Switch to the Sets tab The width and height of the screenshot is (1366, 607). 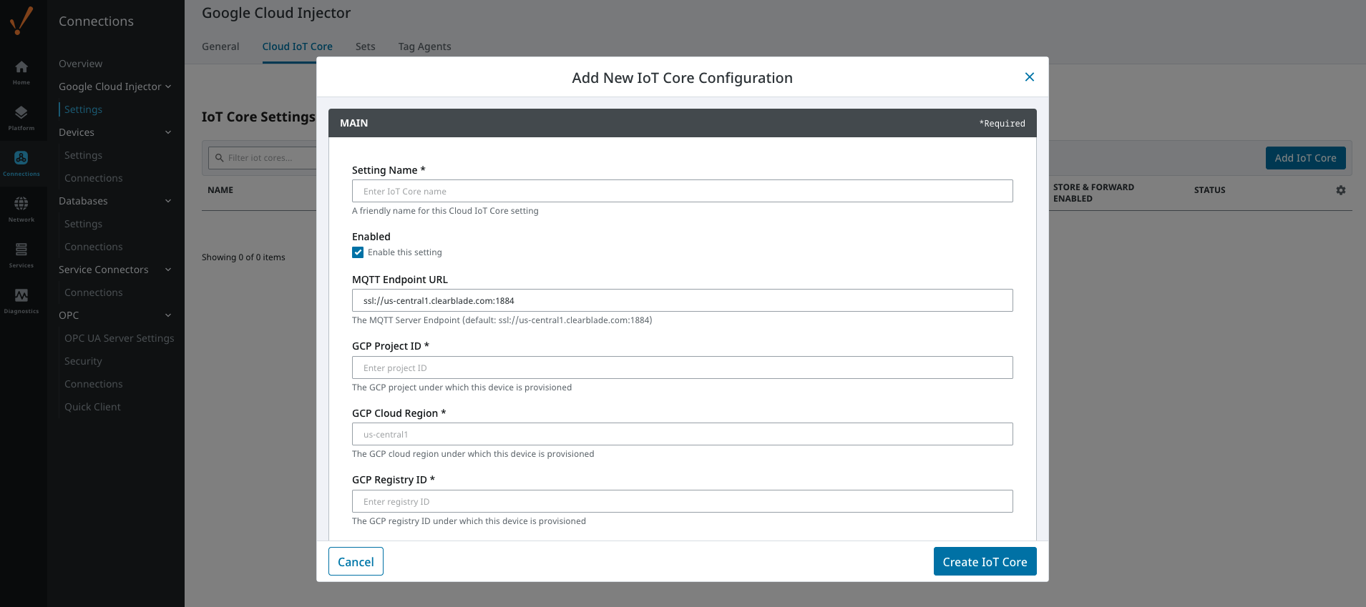click(x=365, y=46)
